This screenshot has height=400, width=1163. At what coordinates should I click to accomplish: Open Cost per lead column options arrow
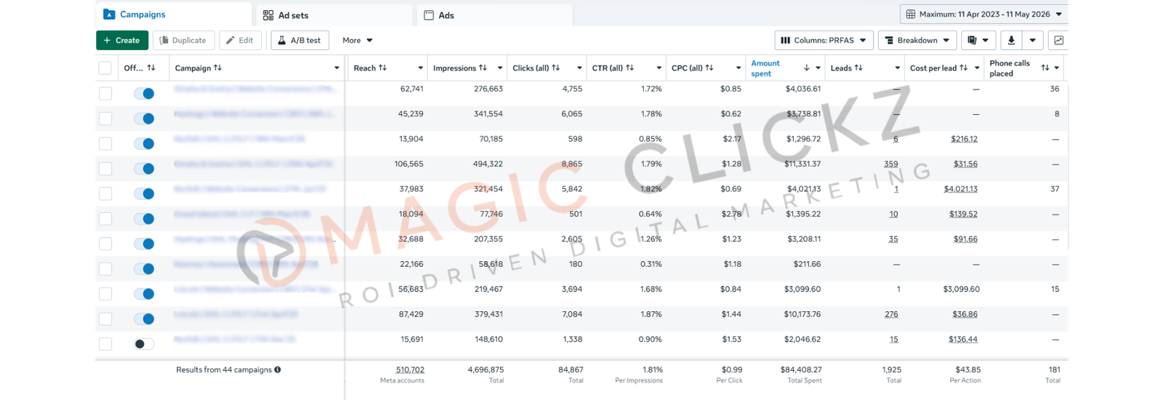coord(977,68)
